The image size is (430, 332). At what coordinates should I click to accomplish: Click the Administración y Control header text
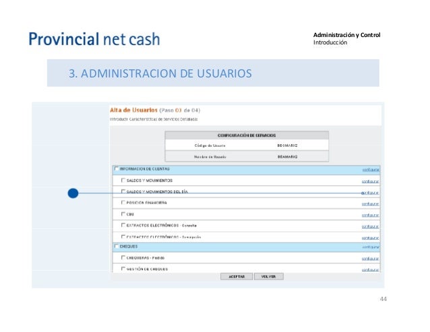(x=346, y=35)
